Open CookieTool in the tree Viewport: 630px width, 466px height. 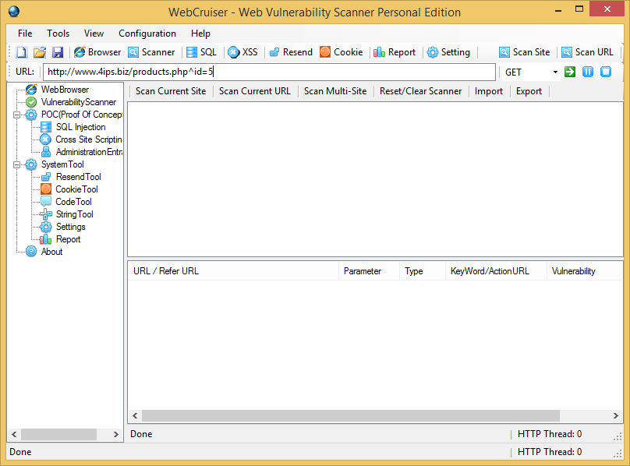tap(76, 189)
